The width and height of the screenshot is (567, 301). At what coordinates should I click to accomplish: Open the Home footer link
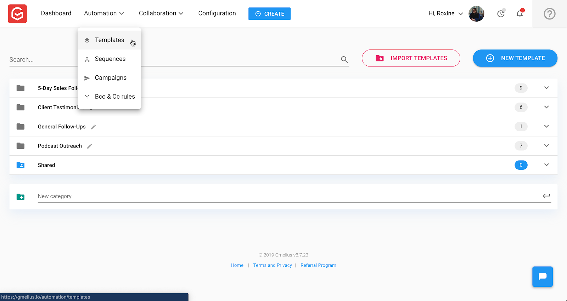[237, 265]
